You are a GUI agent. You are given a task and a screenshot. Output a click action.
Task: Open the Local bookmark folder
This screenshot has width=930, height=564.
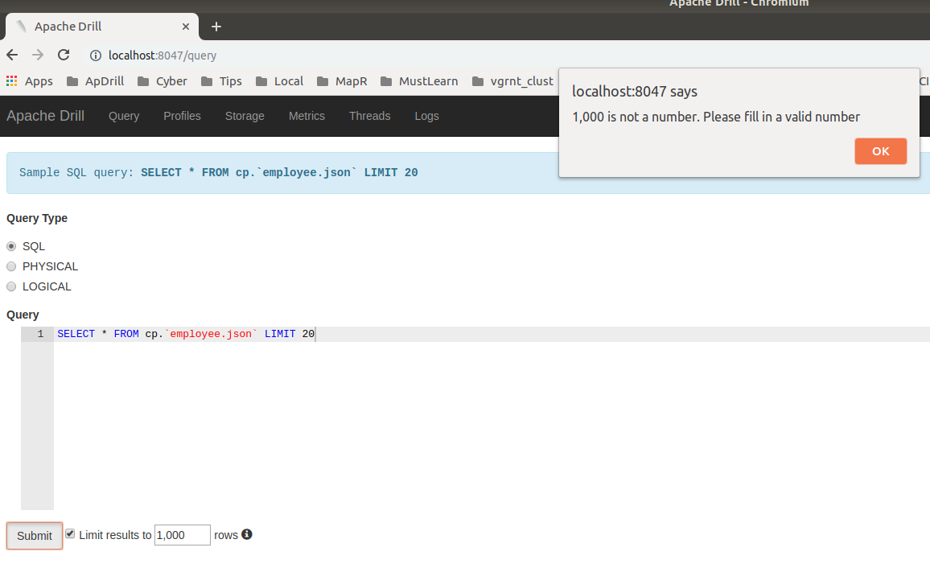pyautogui.click(x=279, y=81)
